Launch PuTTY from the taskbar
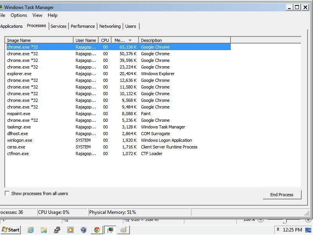Image resolution: width=313 pixels, height=235 pixels. coord(57,230)
